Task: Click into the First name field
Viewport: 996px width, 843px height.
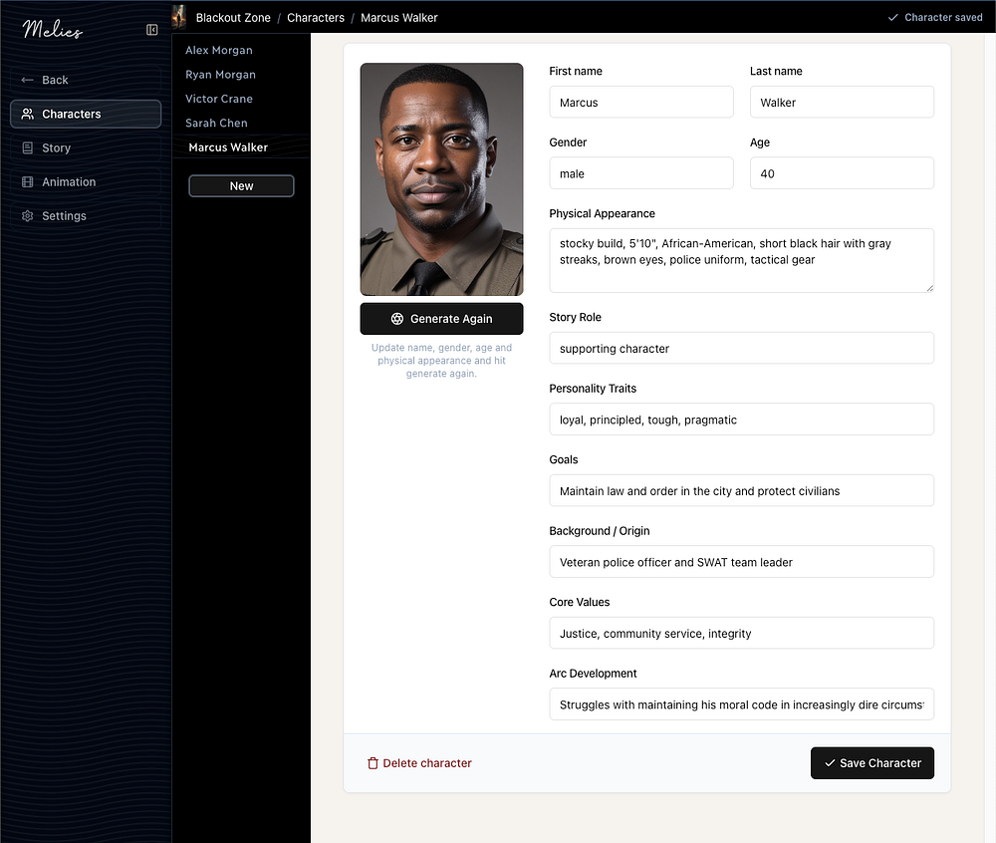Action: (640, 103)
